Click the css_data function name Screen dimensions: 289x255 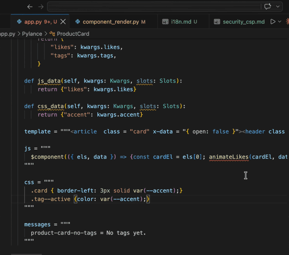point(51,106)
